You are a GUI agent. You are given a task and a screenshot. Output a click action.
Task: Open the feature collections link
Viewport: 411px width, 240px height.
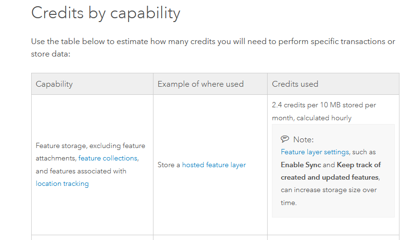click(107, 158)
